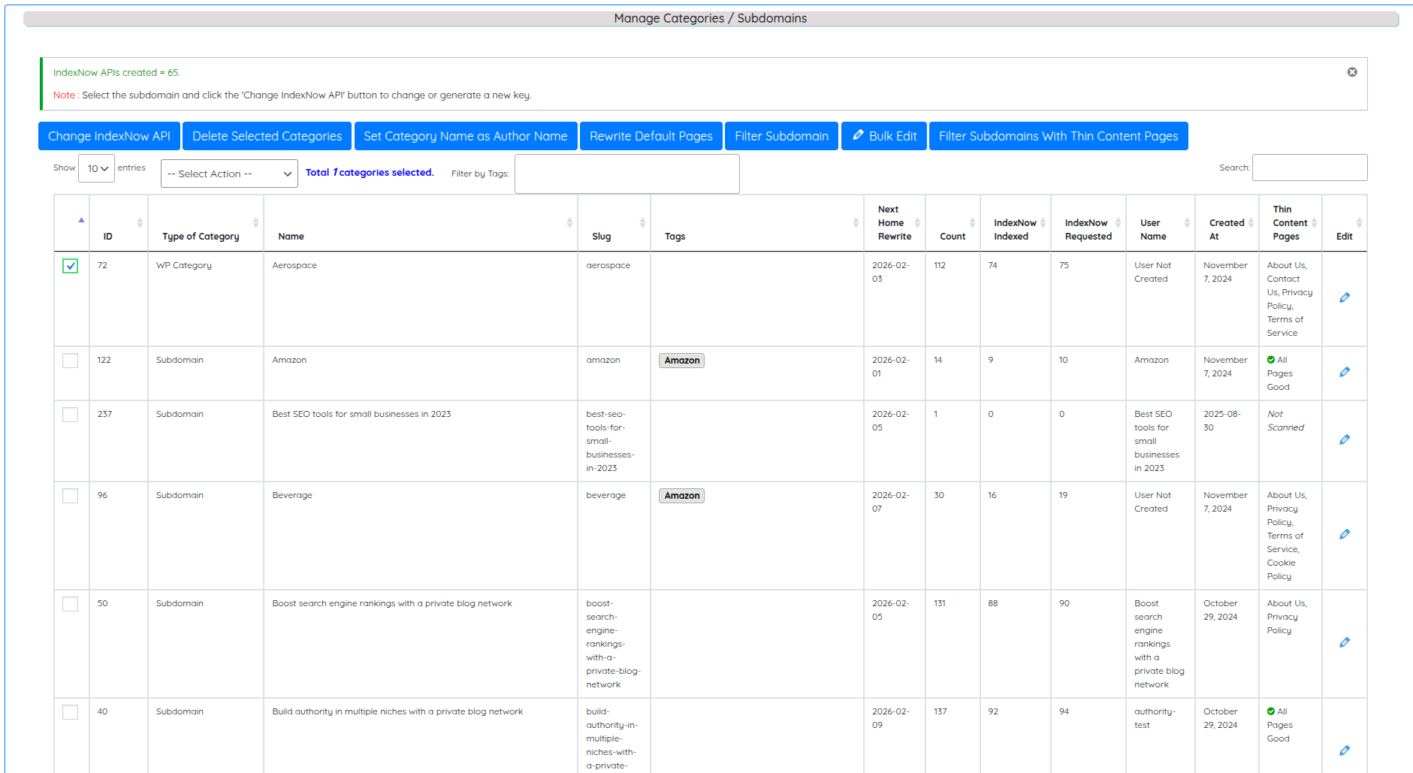The image size is (1413, 773).
Task: Select the Amazon subdomain checkbox
Action: (x=71, y=361)
